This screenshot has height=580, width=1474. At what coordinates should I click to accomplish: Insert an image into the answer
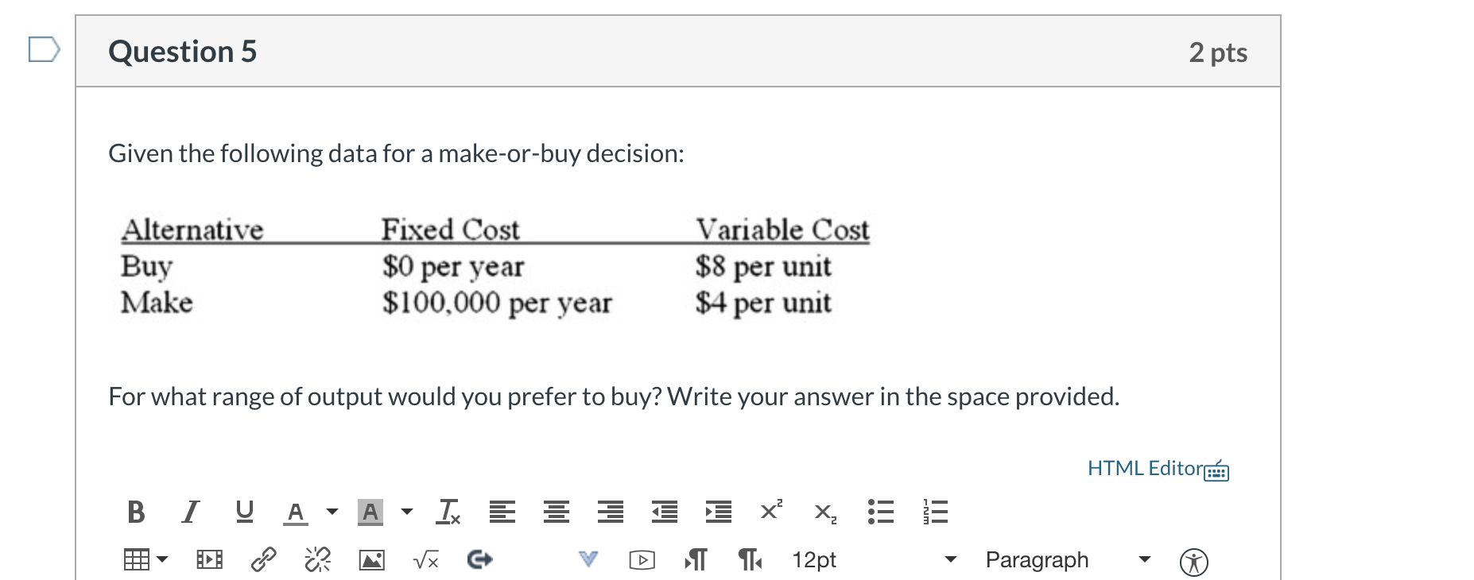(371, 559)
